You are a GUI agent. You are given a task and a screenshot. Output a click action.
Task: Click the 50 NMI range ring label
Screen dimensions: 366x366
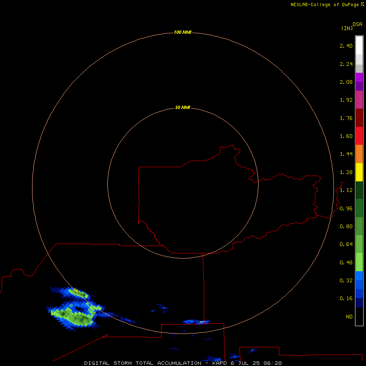[183, 107]
